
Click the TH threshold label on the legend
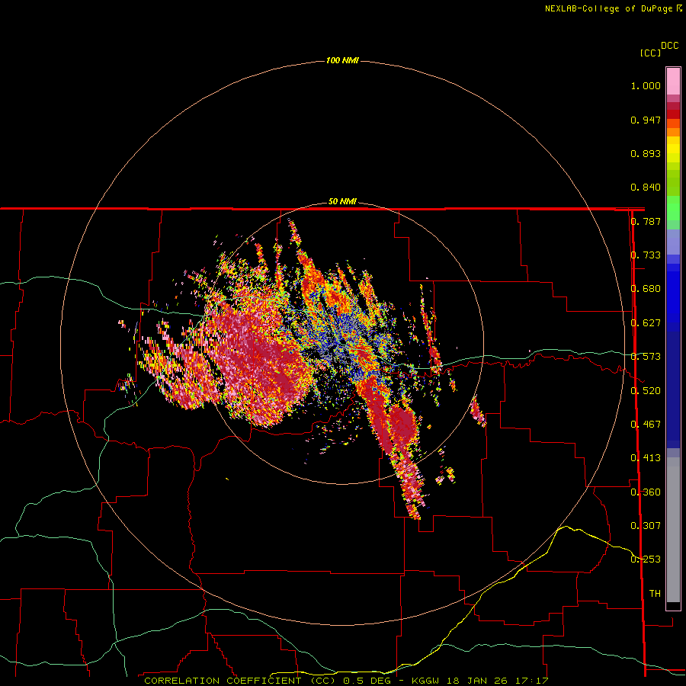click(x=655, y=594)
